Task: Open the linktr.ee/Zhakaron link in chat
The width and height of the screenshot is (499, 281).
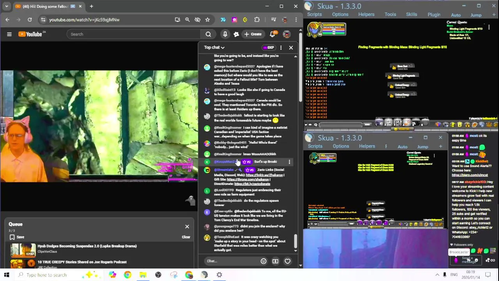Action: [x=264, y=175]
